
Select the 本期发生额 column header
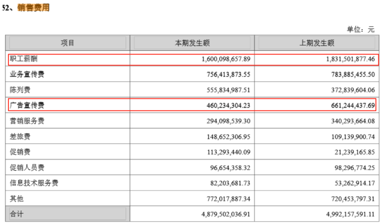coord(193,43)
